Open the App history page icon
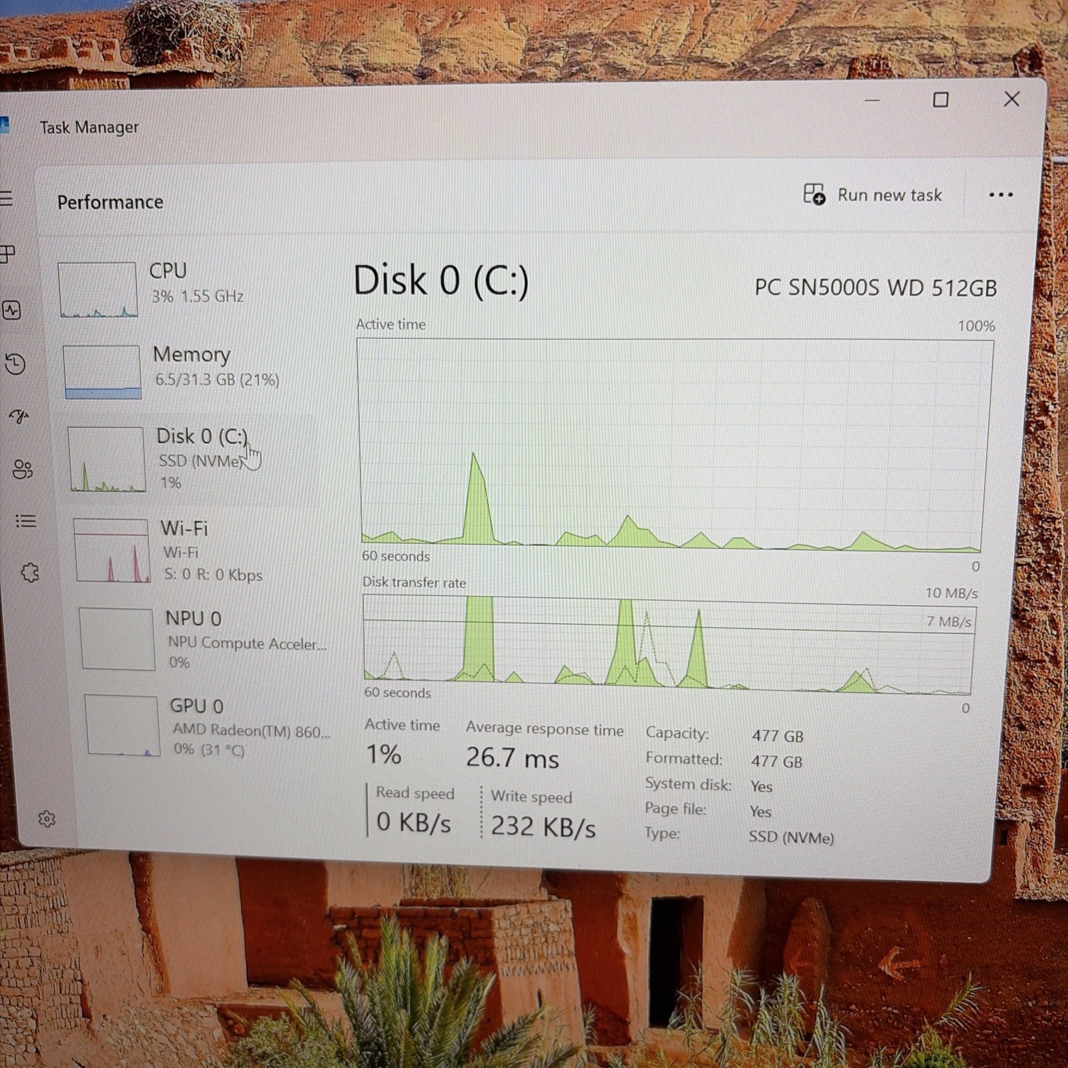1068x1068 pixels. click(x=15, y=364)
